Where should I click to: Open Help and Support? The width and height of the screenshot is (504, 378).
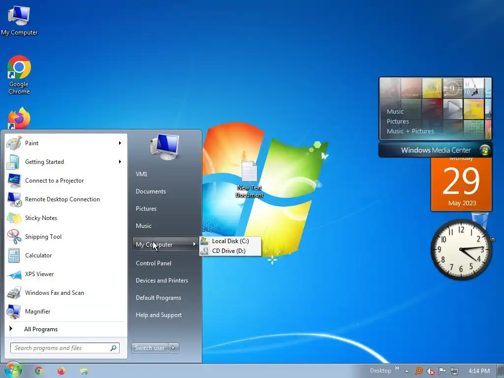point(158,315)
